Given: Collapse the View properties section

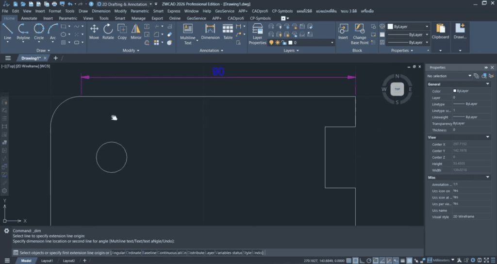Looking at the screenshot, I should (488, 137).
